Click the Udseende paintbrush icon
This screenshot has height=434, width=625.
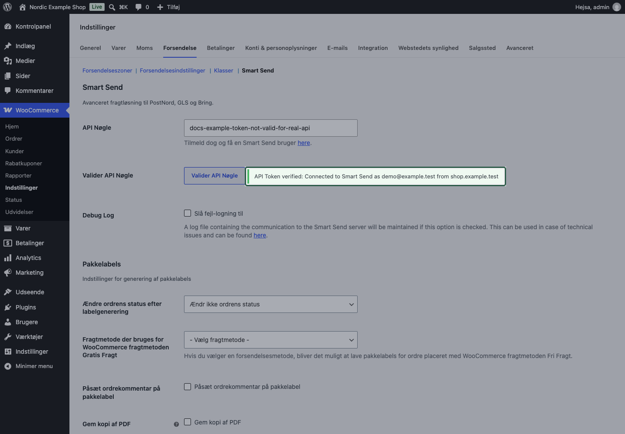point(8,292)
